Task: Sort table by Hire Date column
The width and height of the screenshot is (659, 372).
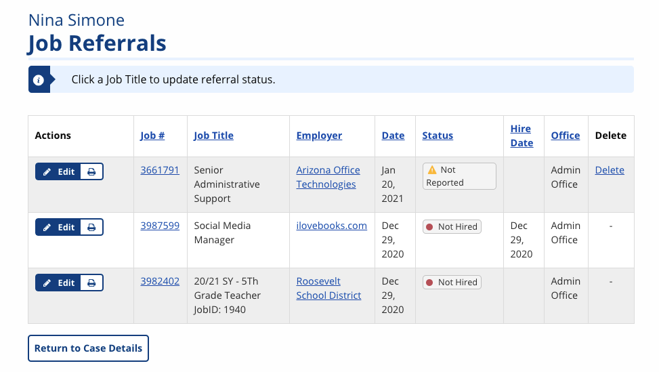Action: (x=522, y=136)
